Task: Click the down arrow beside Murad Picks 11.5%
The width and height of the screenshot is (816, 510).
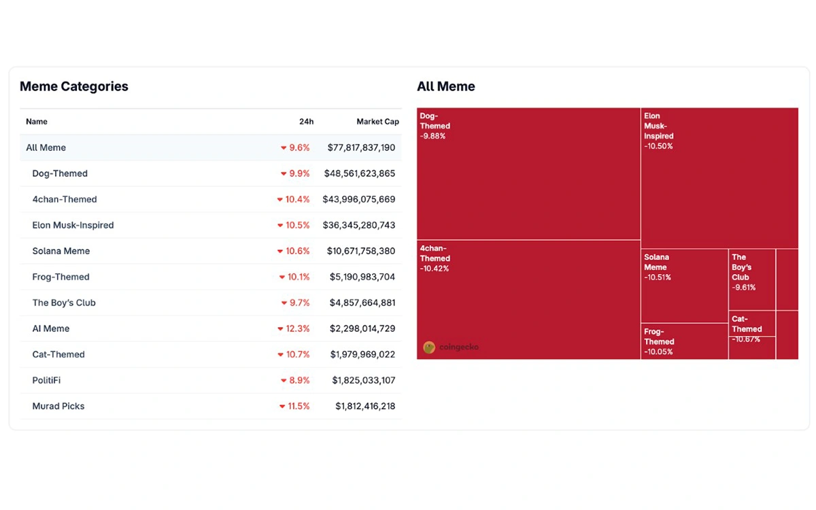Action: click(x=282, y=406)
